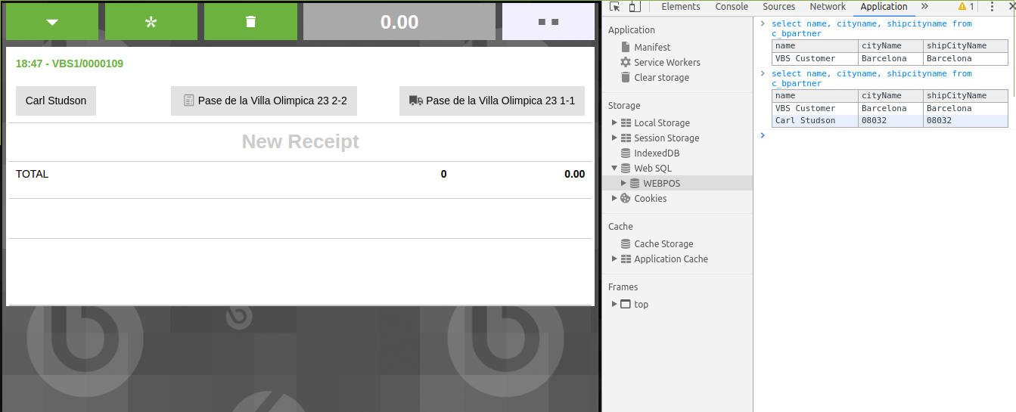This screenshot has height=412, width=1016.
Task: Open the green down-arrow menu button
Action: click(x=52, y=22)
